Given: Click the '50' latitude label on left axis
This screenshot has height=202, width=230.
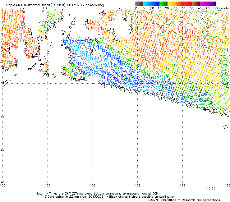Looking at the screenshot, I should point(2,10).
